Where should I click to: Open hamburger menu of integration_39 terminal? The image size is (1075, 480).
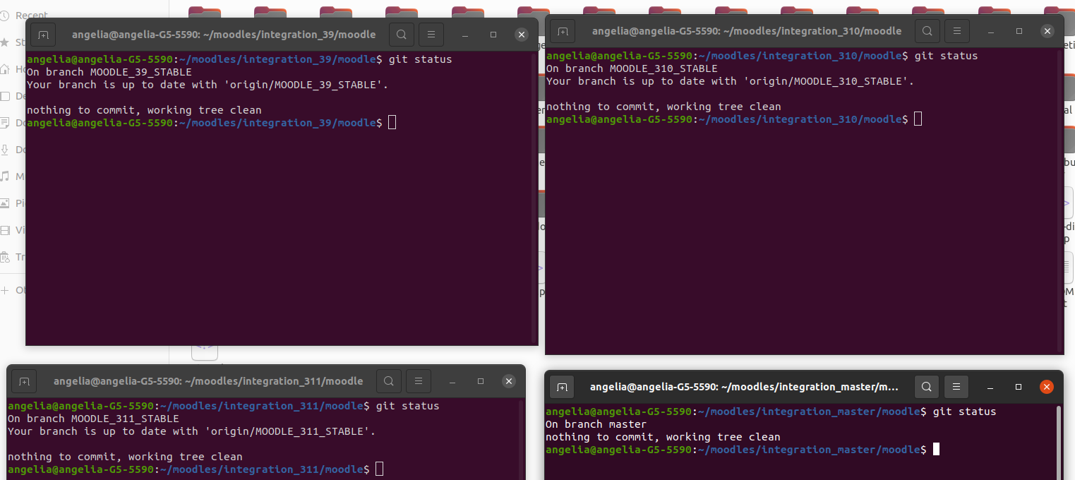[431, 34]
